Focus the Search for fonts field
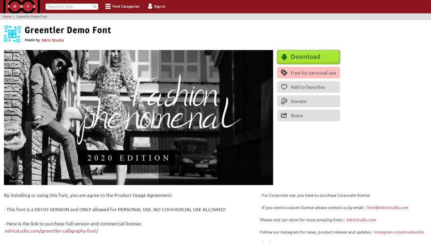 69,6
